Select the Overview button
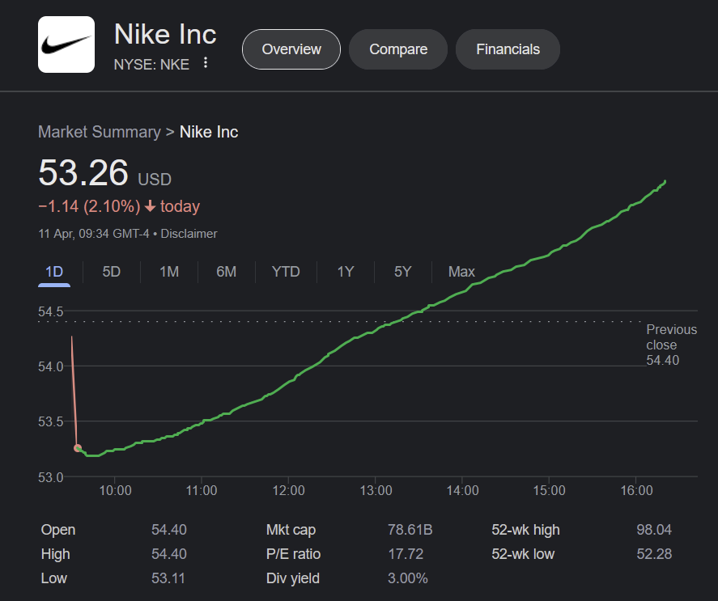The width and height of the screenshot is (718, 601). (291, 49)
